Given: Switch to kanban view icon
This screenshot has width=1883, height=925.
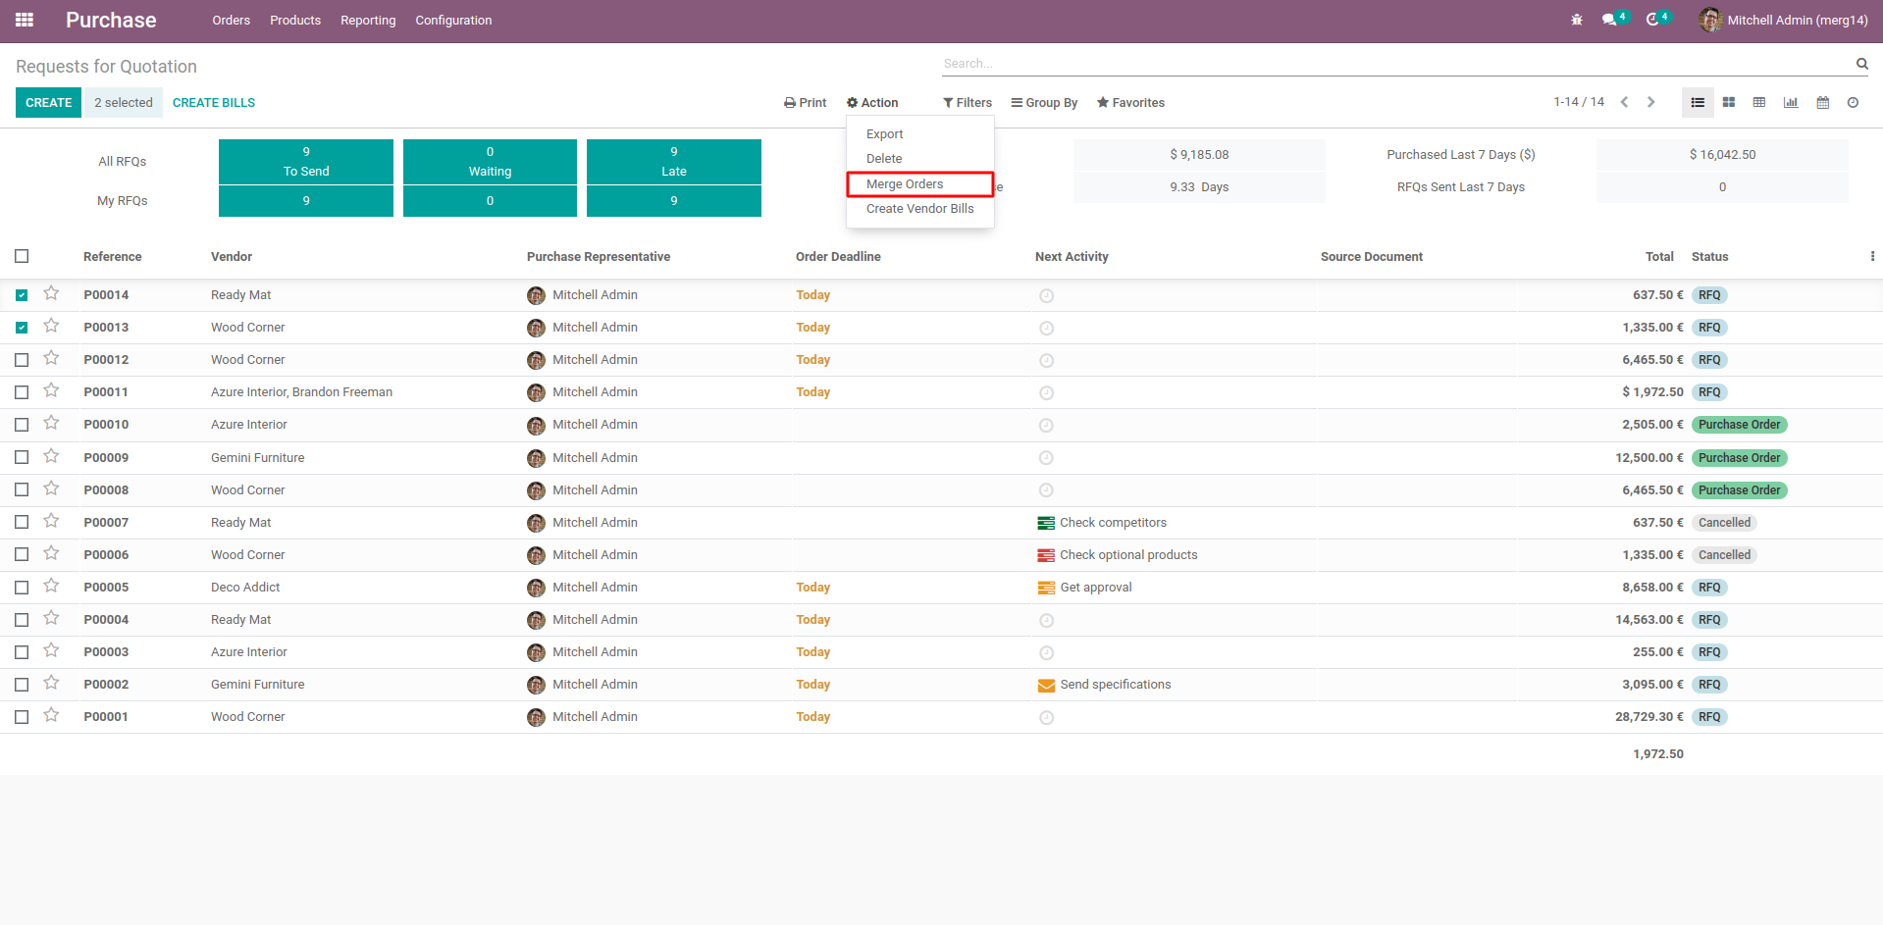Looking at the screenshot, I should 1729,102.
